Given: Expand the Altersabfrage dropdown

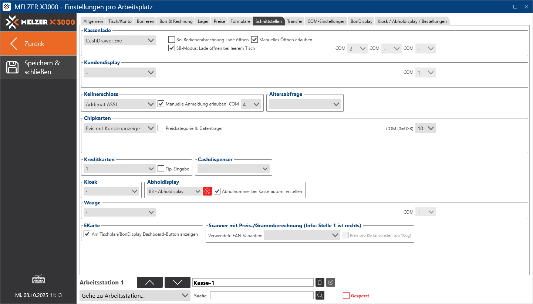Looking at the screenshot, I should tap(305, 104).
